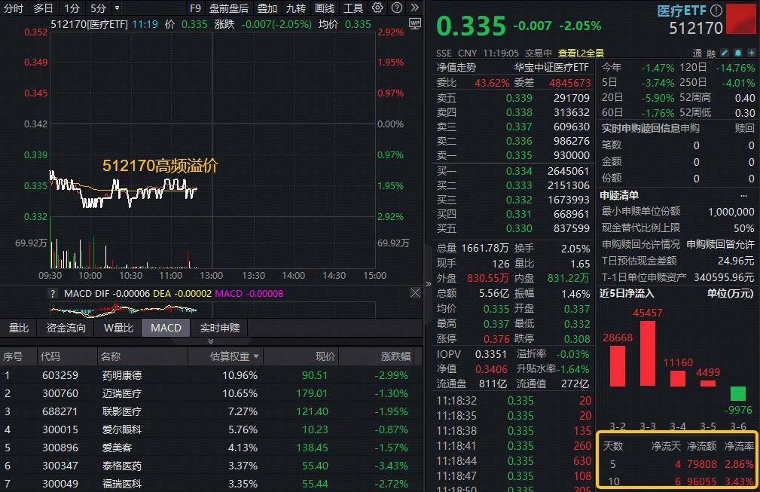This screenshot has height=492, width=760.
Task: Click the info icon beside 医疗ETF title
Action: click(716, 11)
